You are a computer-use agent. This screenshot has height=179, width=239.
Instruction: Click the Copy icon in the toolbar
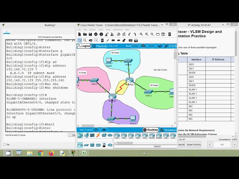coord(119,34)
